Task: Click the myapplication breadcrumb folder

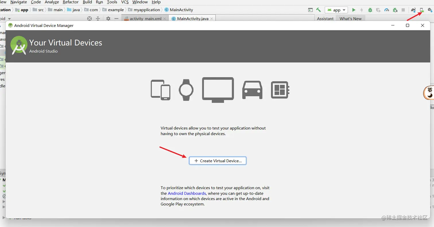Action: click(144, 10)
